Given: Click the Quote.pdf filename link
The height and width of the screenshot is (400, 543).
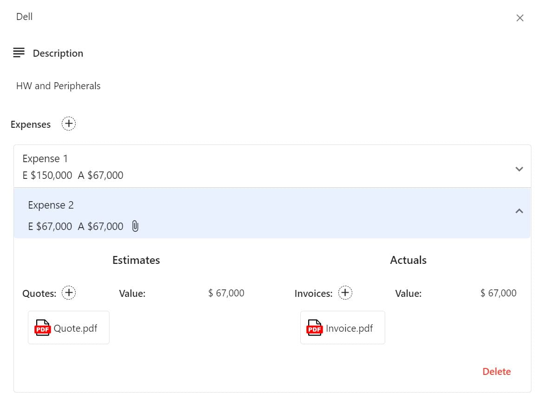Looking at the screenshot, I should (x=76, y=328).
